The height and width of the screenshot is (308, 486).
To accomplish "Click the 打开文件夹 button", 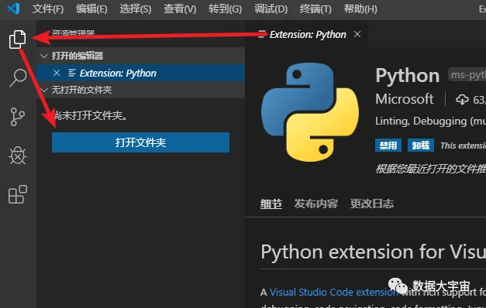I will pyautogui.click(x=140, y=142).
